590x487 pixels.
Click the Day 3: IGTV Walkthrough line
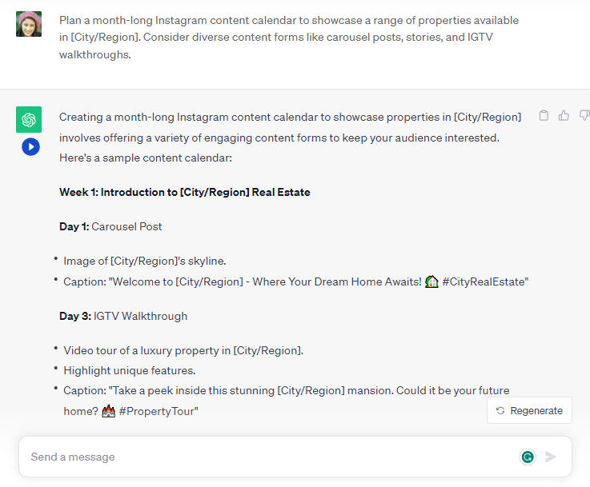click(x=123, y=316)
